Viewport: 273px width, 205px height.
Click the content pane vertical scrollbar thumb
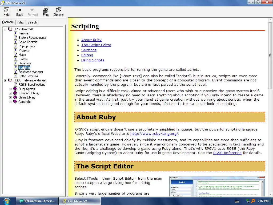270,56
